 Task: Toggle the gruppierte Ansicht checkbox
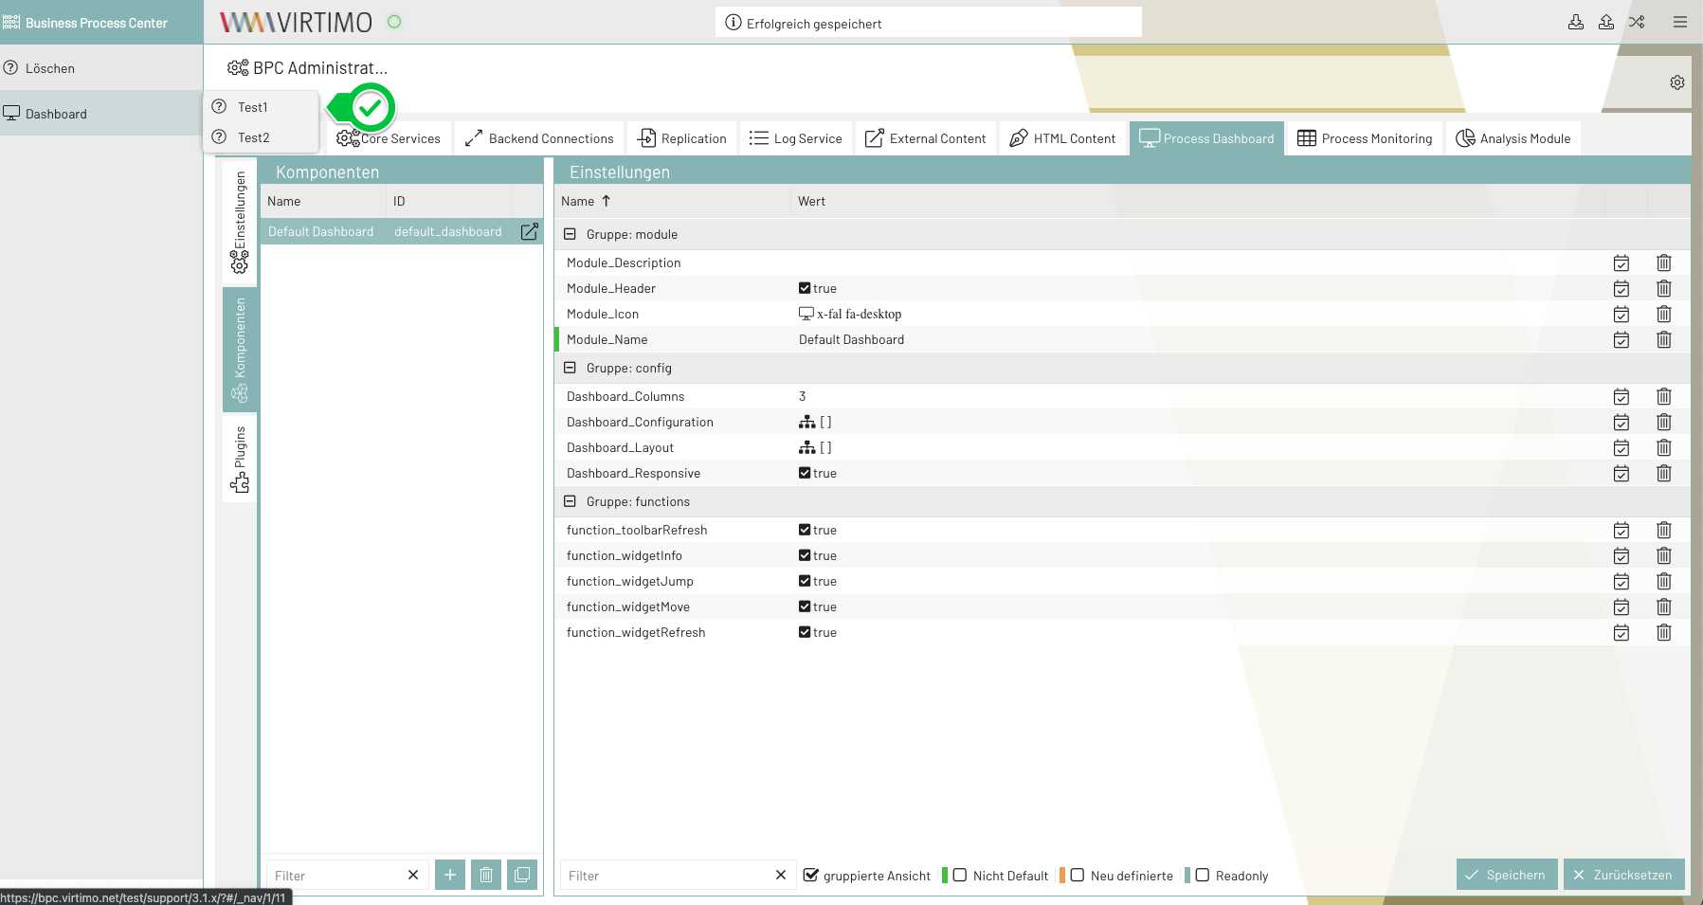[811, 875]
